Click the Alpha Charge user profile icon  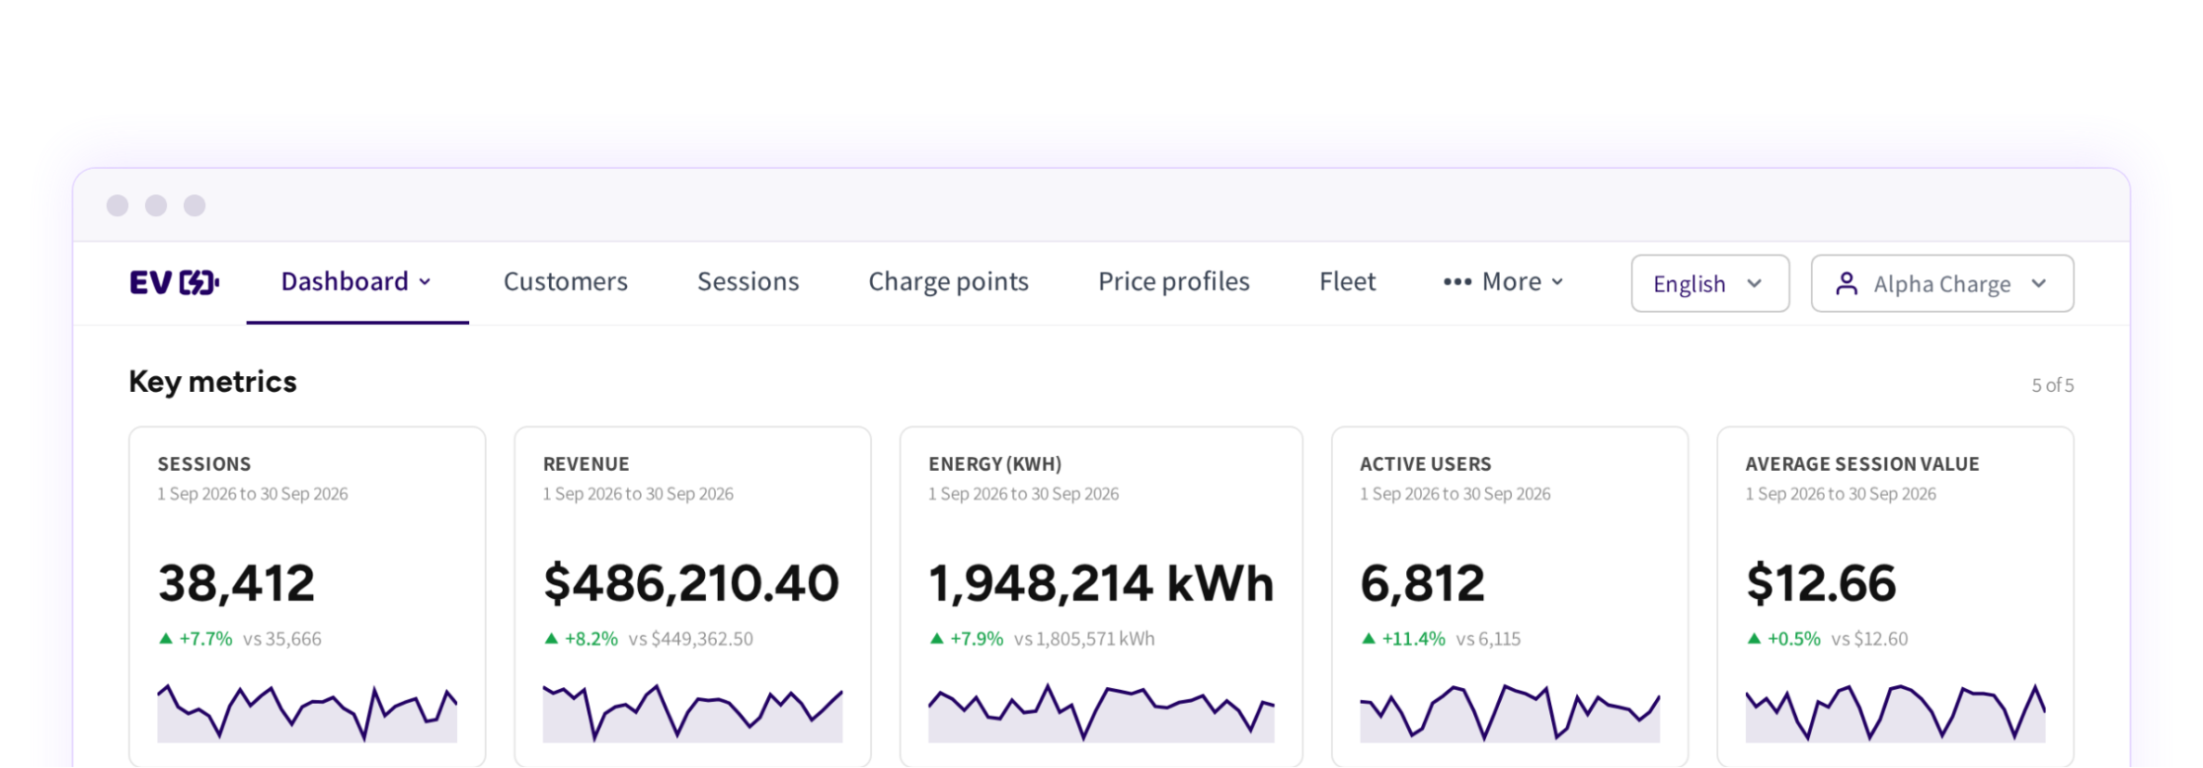1846,284
